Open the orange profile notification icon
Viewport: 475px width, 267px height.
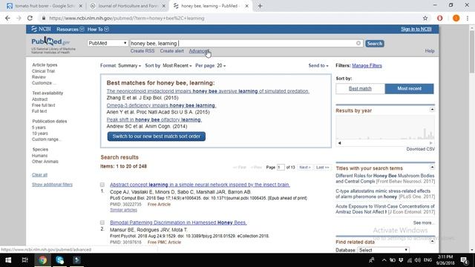point(456,18)
